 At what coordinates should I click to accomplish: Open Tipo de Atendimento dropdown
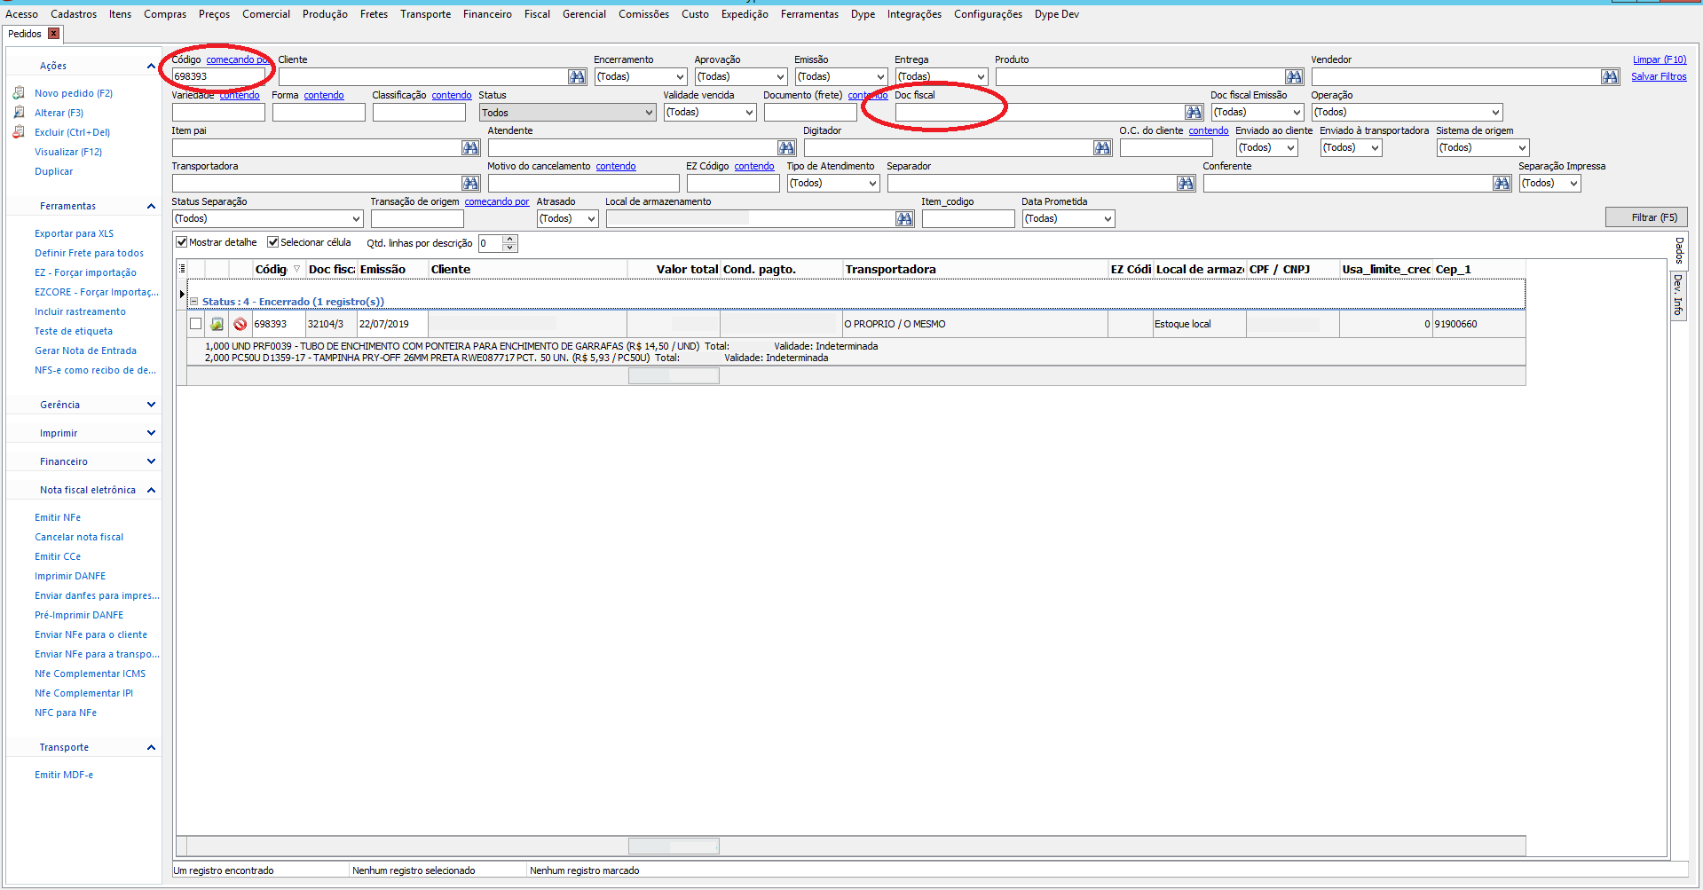tap(833, 184)
